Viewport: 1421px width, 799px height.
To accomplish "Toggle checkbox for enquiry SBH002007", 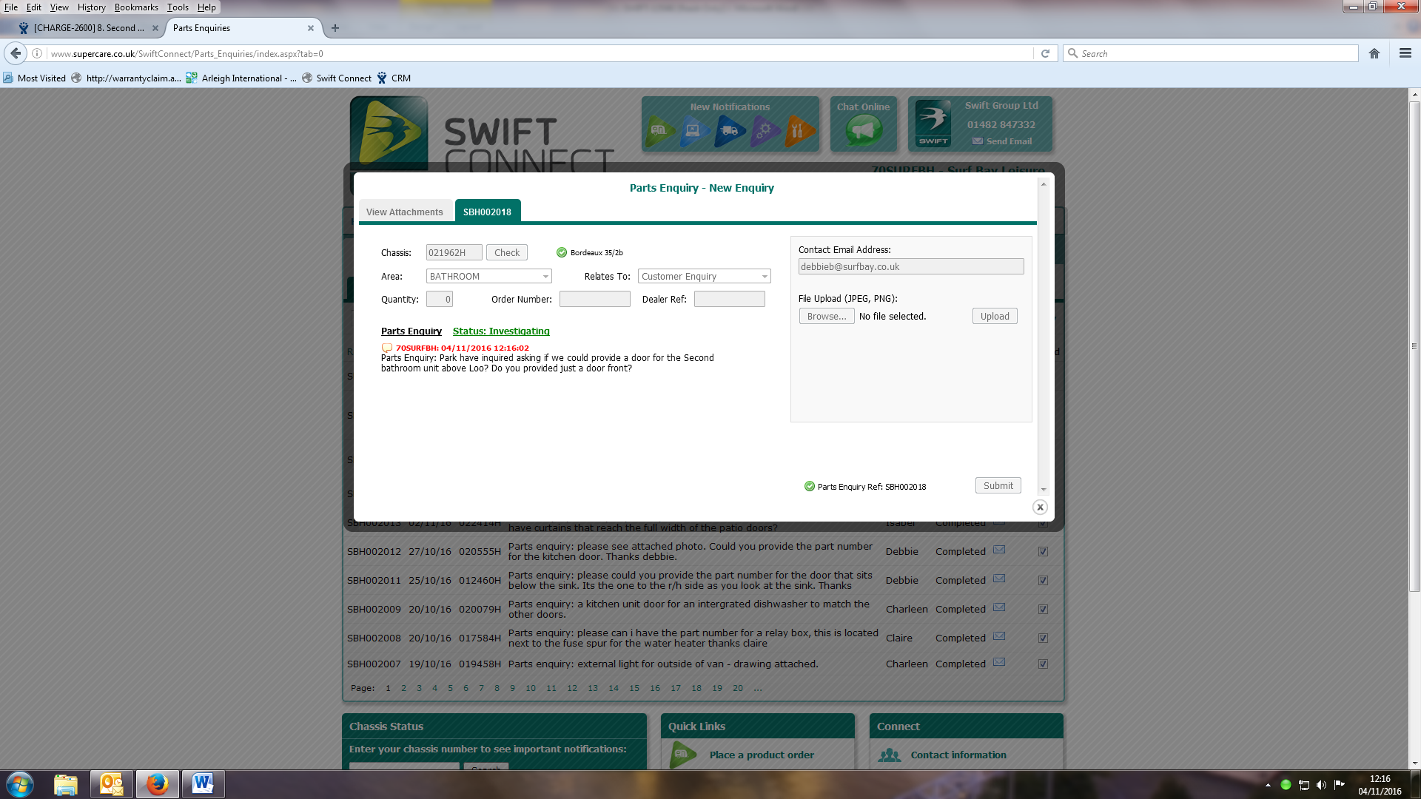I will [x=1043, y=664].
